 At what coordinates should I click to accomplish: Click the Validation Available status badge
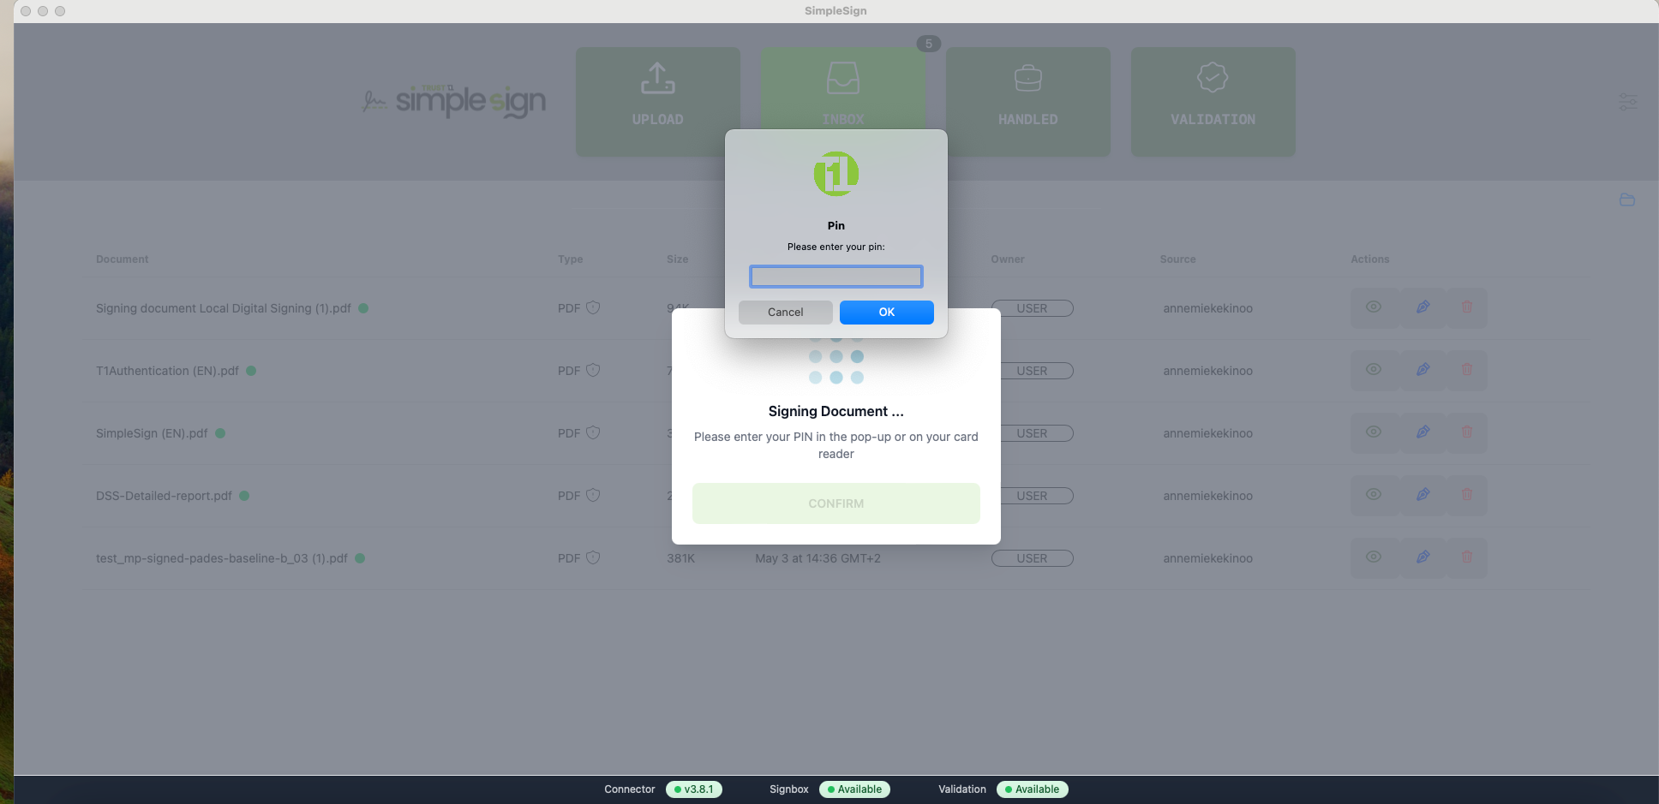pos(1032,789)
